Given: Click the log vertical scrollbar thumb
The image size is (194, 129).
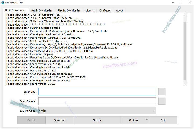Looking at the screenshot, I should coord(185,51).
